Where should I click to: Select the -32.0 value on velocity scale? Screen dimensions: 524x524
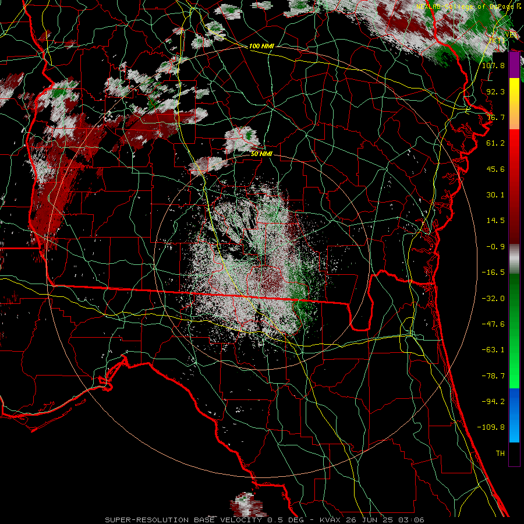493,299
